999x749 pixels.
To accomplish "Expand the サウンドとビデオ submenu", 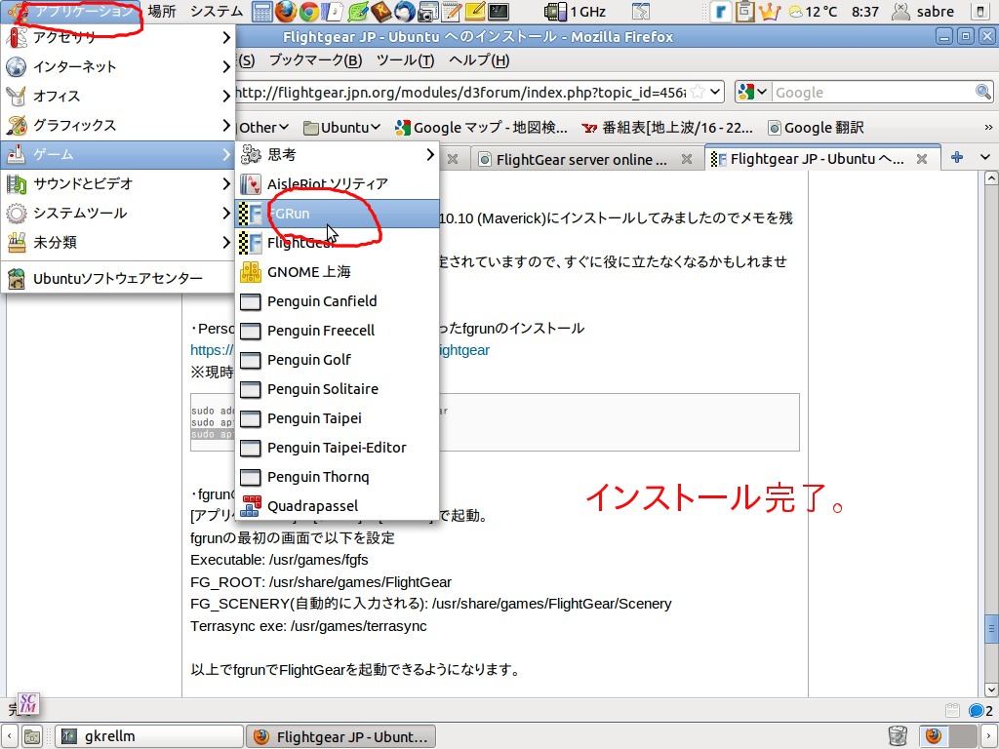I will 118,184.
